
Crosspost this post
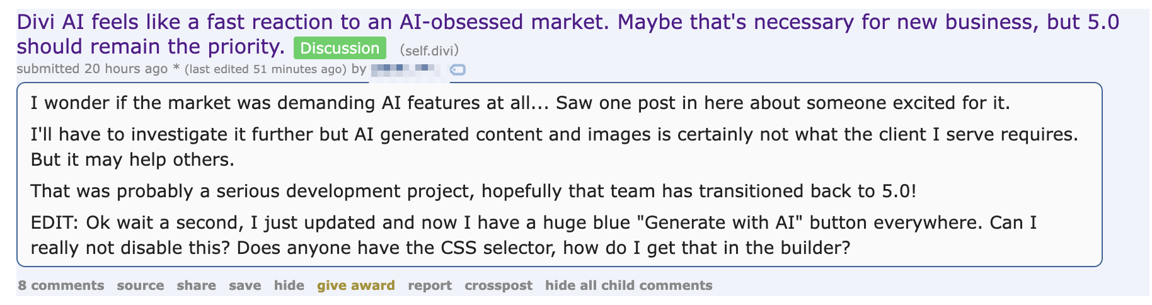pos(498,285)
